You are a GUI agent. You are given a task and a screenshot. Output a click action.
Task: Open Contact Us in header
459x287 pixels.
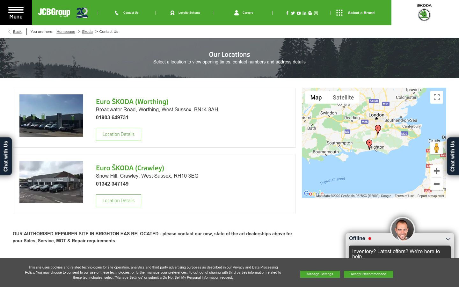click(131, 13)
